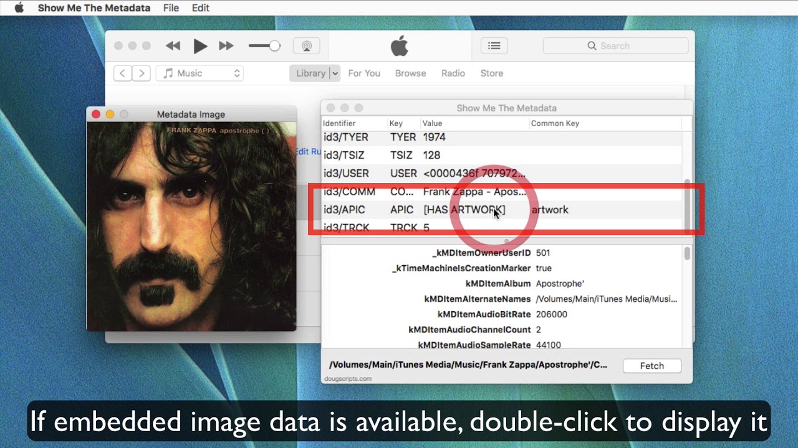Switch to the For You tab

(x=364, y=73)
